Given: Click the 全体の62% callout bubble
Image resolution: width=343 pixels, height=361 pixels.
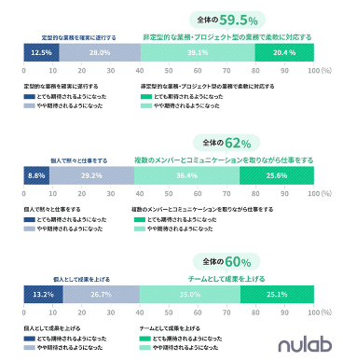Looking at the screenshot, I should click(x=226, y=143).
